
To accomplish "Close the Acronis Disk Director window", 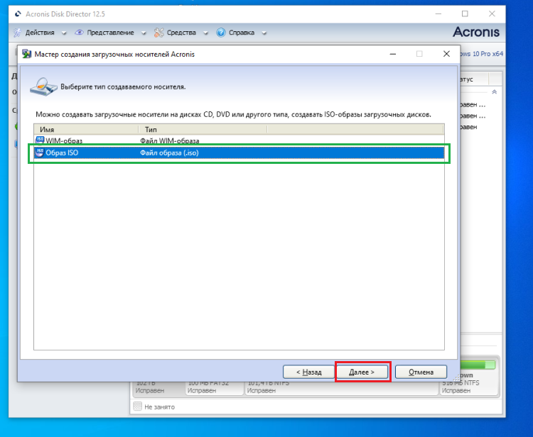I will click(492, 14).
